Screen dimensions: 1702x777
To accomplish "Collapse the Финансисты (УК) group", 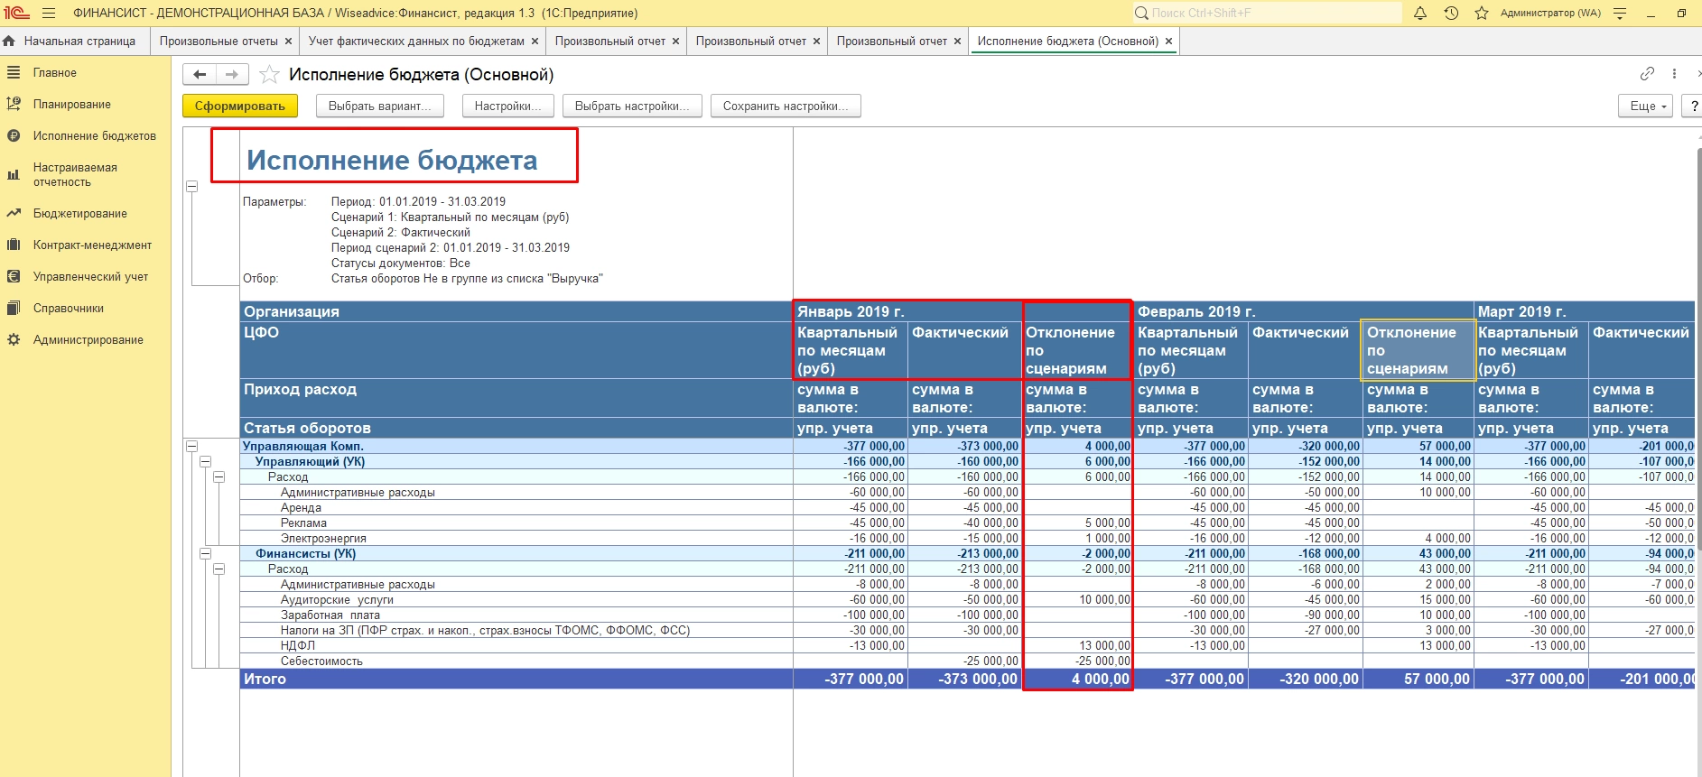I will point(205,553).
